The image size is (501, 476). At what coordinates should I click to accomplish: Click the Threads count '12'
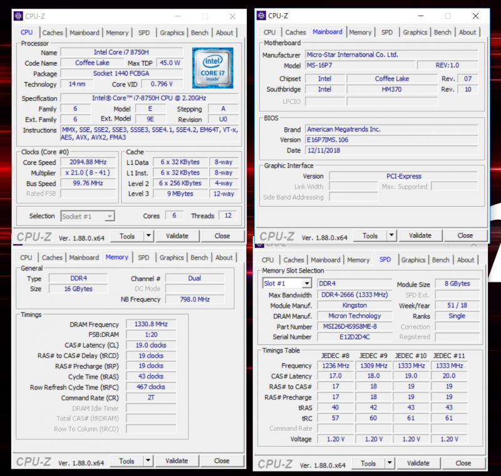click(x=228, y=215)
